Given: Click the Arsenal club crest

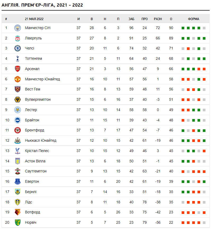Looking at the screenshot, I should (17, 69).
